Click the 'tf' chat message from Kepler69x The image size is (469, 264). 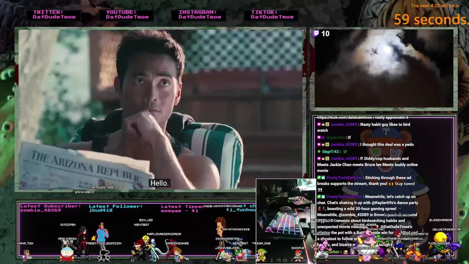[x=349, y=137]
